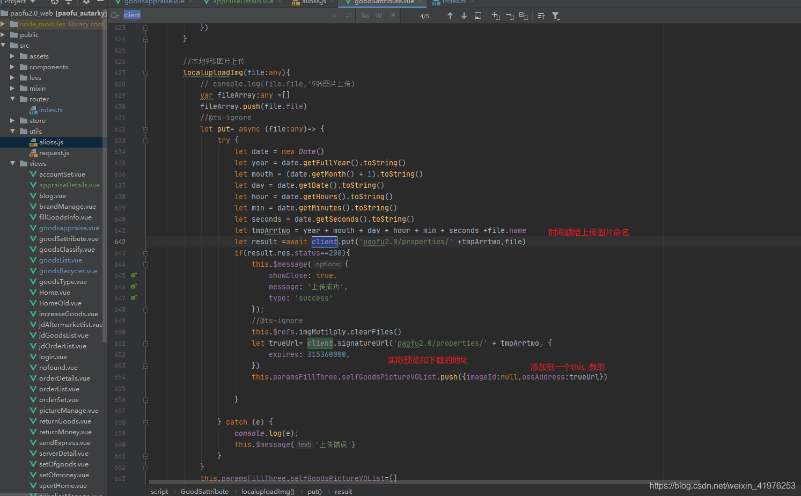
Task: Expand the components folder
Action: pyautogui.click(x=12, y=67)
